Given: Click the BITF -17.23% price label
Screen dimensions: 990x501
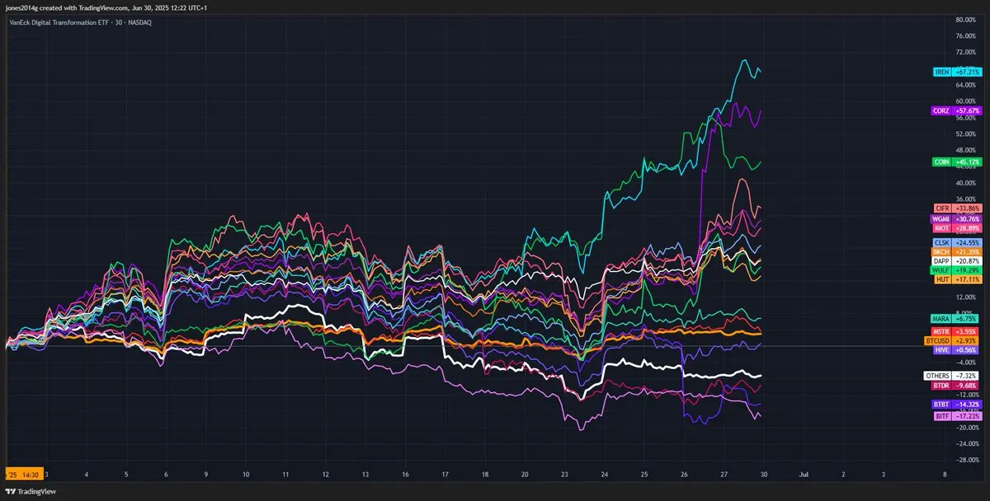Looking at the screenshot, I should (x=956, y=416).
